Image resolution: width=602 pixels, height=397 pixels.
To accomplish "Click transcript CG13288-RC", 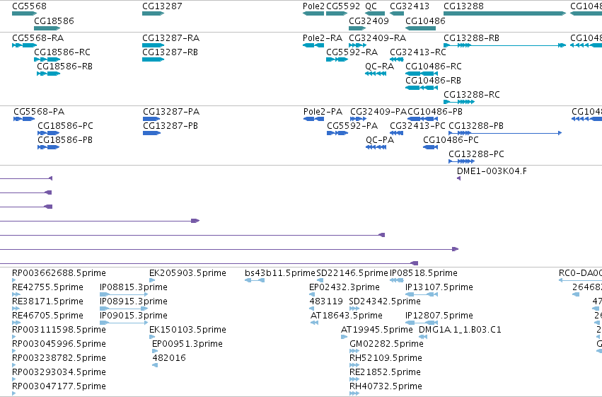I will point(471,95).
